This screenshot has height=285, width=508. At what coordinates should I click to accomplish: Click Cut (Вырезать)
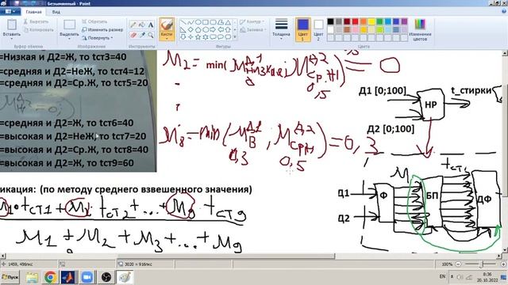coord(37,21)
